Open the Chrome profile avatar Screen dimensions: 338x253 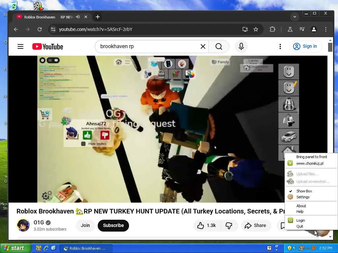pos(314,29)
